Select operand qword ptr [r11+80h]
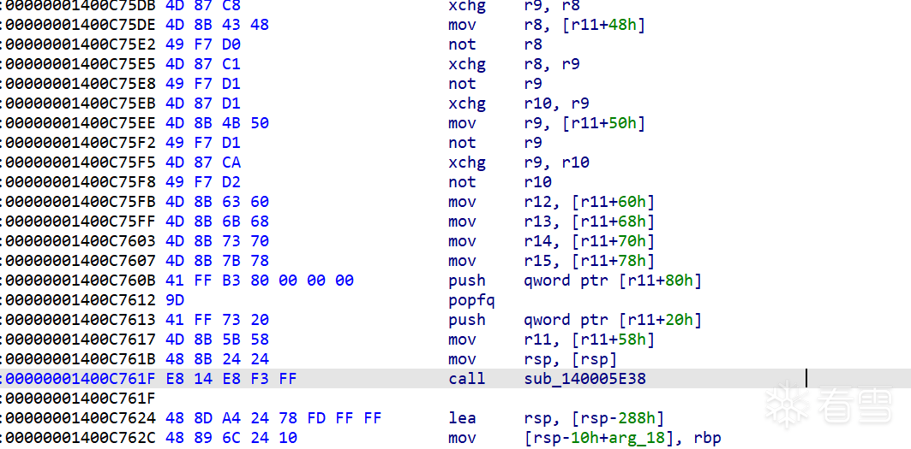This screenshot has width=911, height=449. point(613,281)
